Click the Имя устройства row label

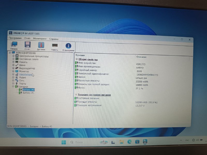[87, 63]
